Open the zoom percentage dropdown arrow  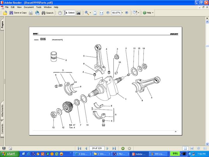pyautogui.click(x=122, y=13)
